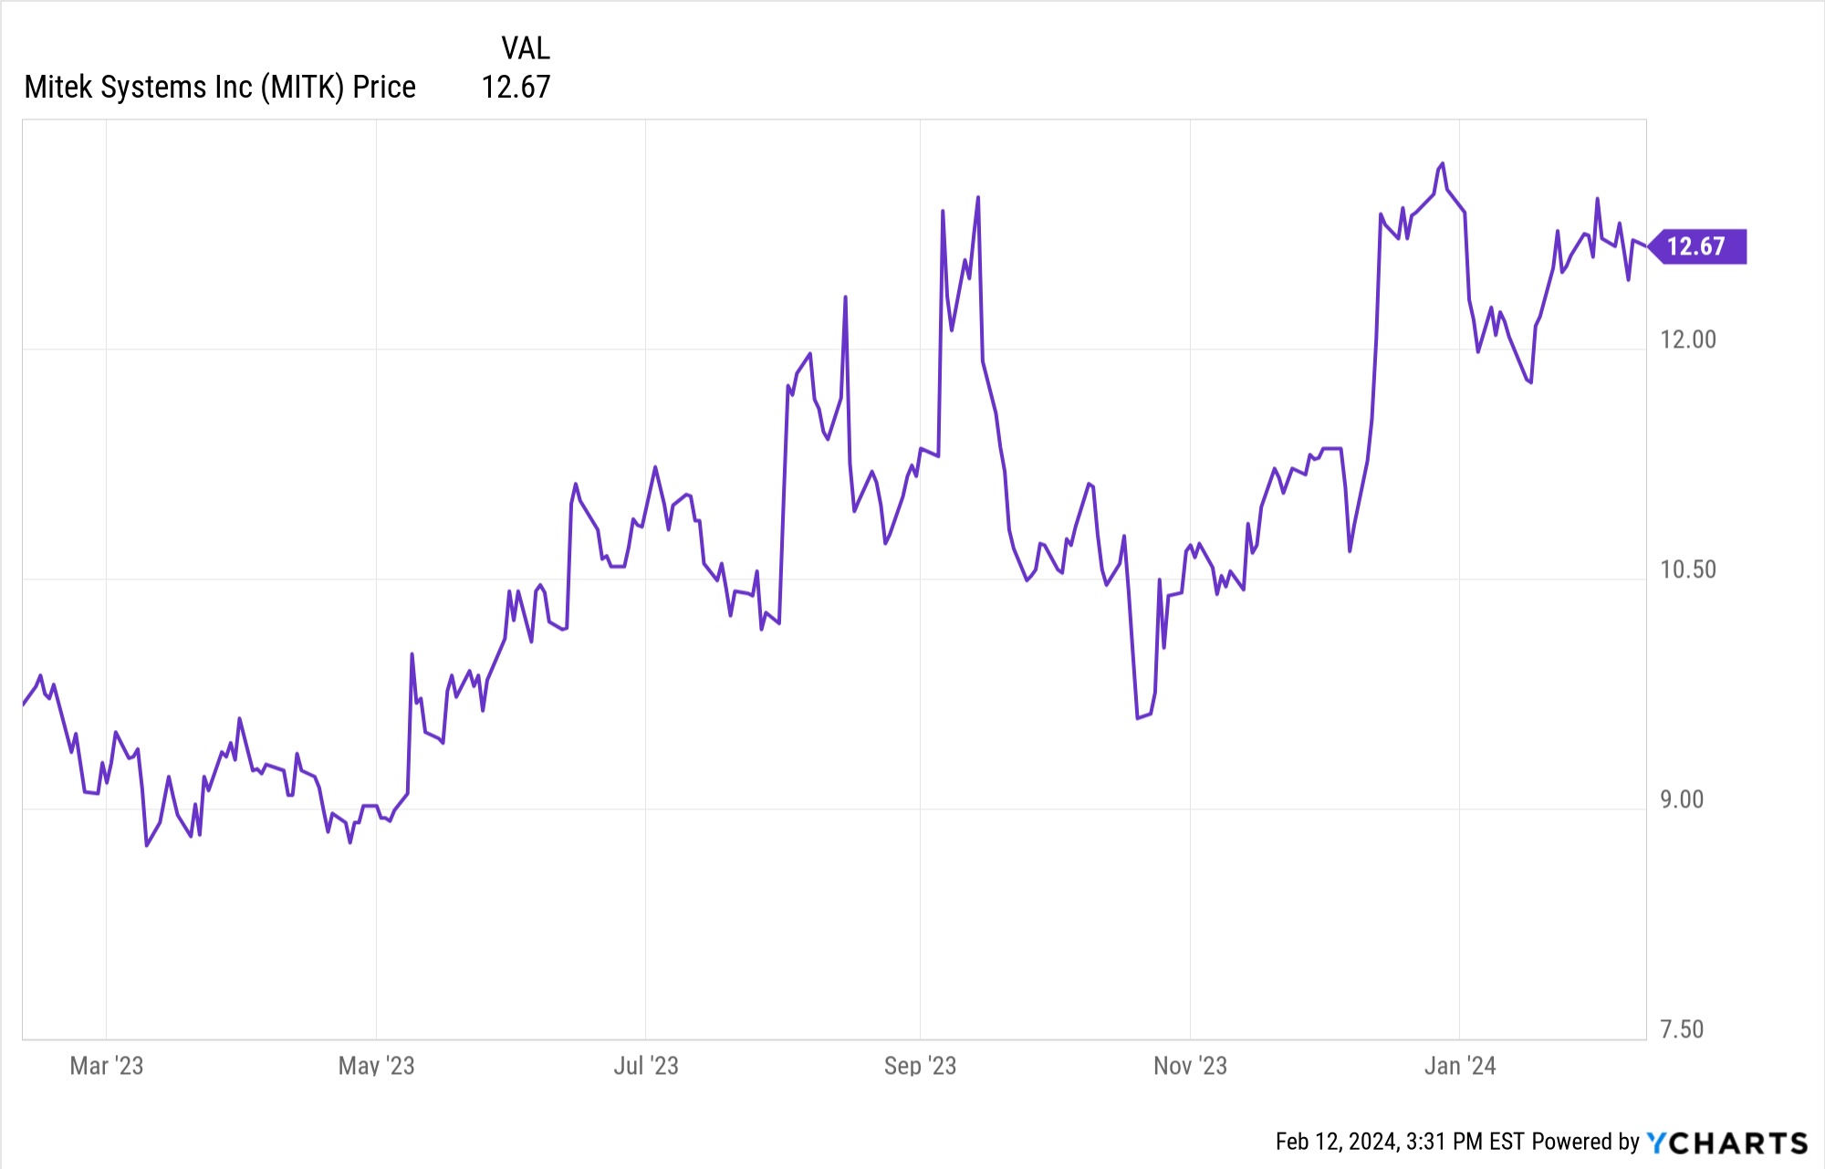Click the May '23 axis label

[x=376, y=1066]
